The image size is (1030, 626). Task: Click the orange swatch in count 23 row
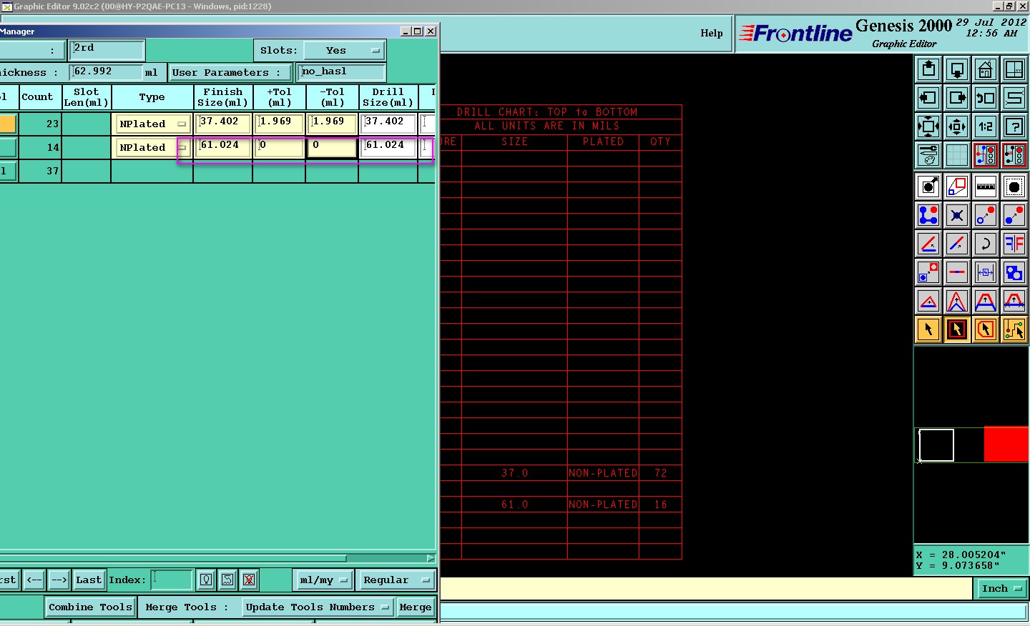point(8,124)
